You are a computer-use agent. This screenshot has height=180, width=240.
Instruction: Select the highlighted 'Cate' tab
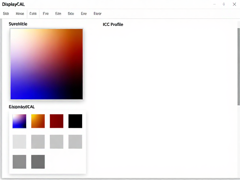33,13
